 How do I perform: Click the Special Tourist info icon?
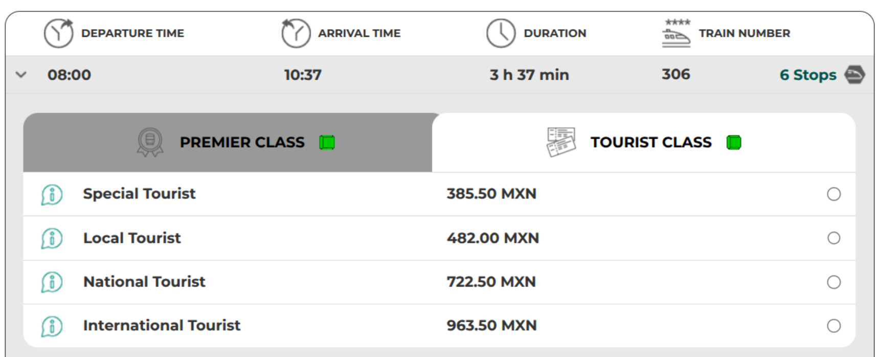[52, 195]
